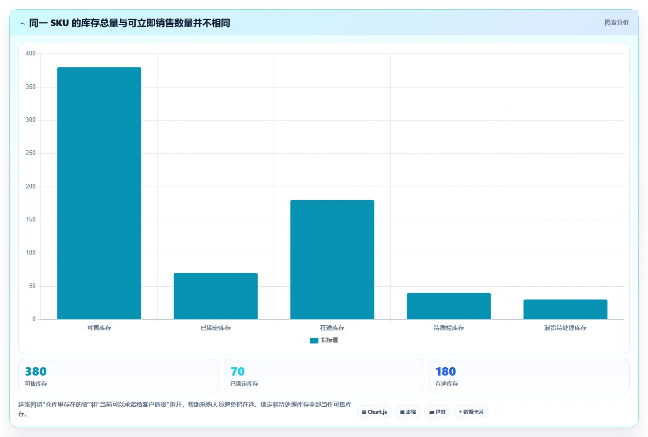Click the 表格 tag
This screenshot has width=648, height=437.
[x=408, y=412]
